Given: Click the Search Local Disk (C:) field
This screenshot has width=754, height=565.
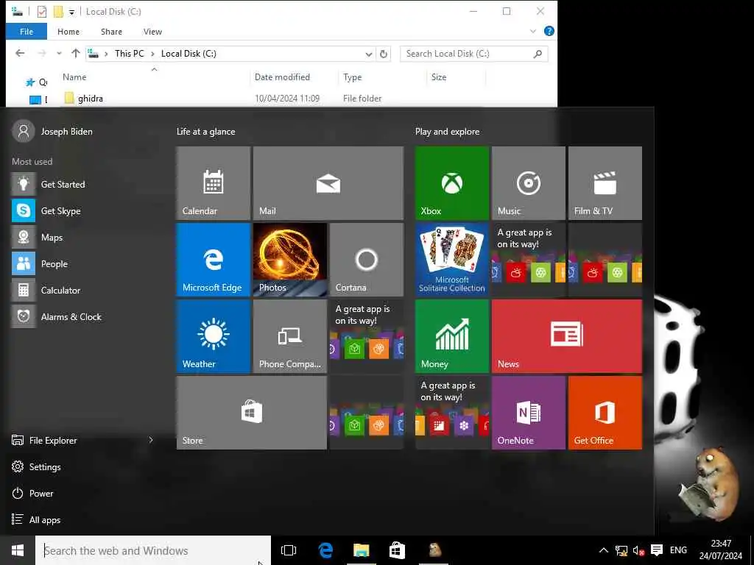Looking at the screenshot, I should pos(473,54).
